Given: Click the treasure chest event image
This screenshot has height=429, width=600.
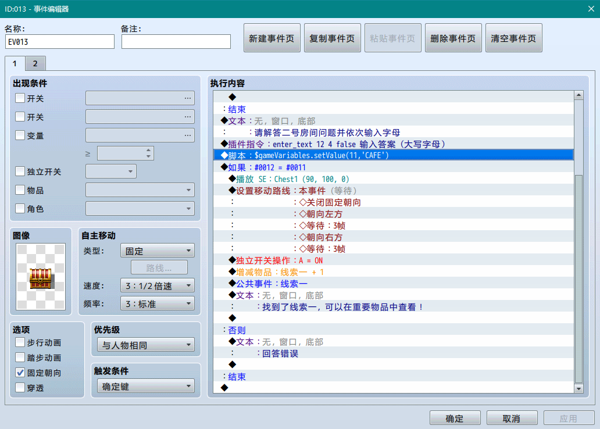Looking at the screenshot, I should pos(41,277).
